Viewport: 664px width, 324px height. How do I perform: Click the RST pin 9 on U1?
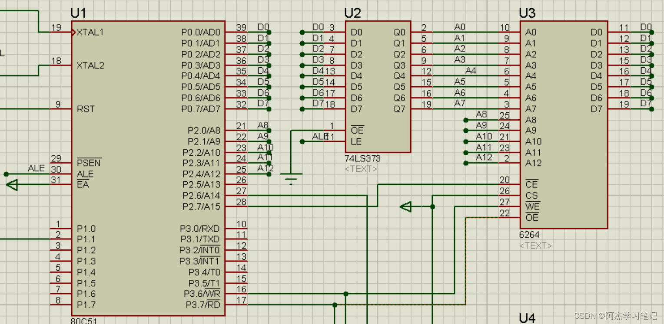tap(61, 108)
